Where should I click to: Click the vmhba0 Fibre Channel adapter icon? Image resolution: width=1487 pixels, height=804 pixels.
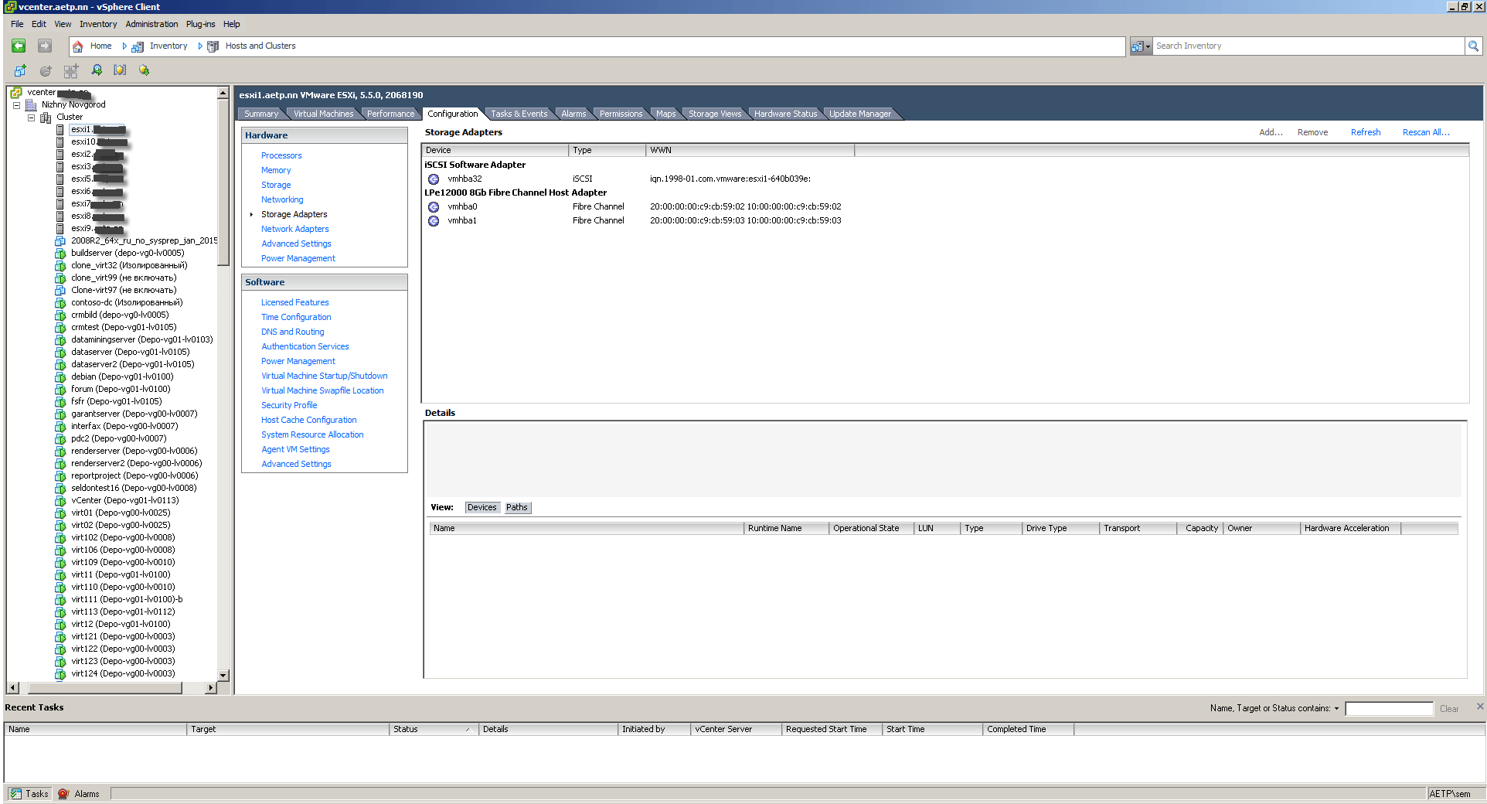click(434, 207)
